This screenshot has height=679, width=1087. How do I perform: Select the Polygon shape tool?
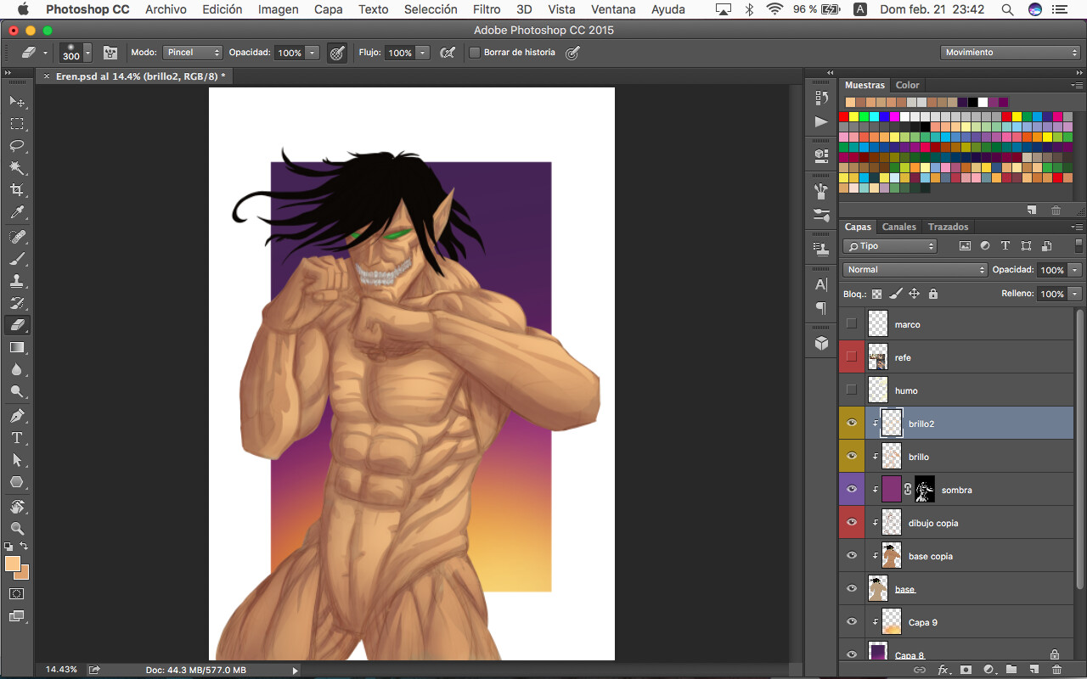pyautogui.click(x=17, y=482)
